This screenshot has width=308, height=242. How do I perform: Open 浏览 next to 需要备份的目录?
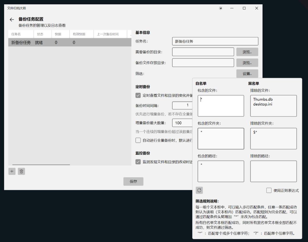coord(247,52)
